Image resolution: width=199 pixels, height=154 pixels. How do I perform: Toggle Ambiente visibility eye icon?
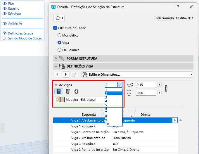click(5, 23)
